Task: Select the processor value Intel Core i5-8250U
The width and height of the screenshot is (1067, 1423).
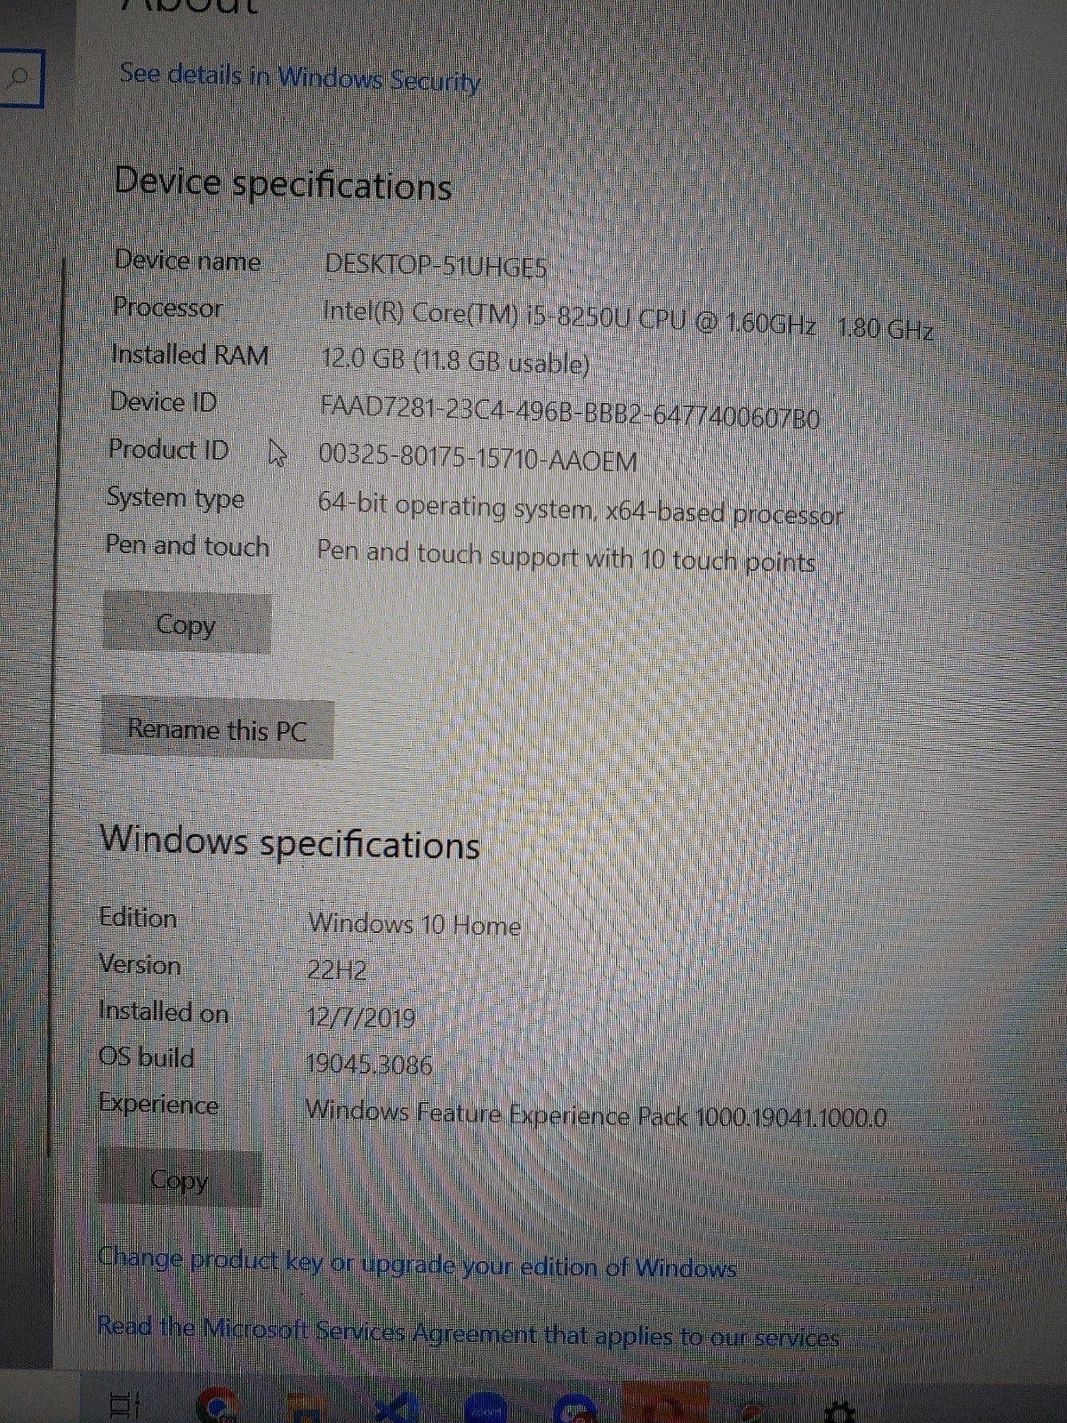Action: (x=628, y=320)
